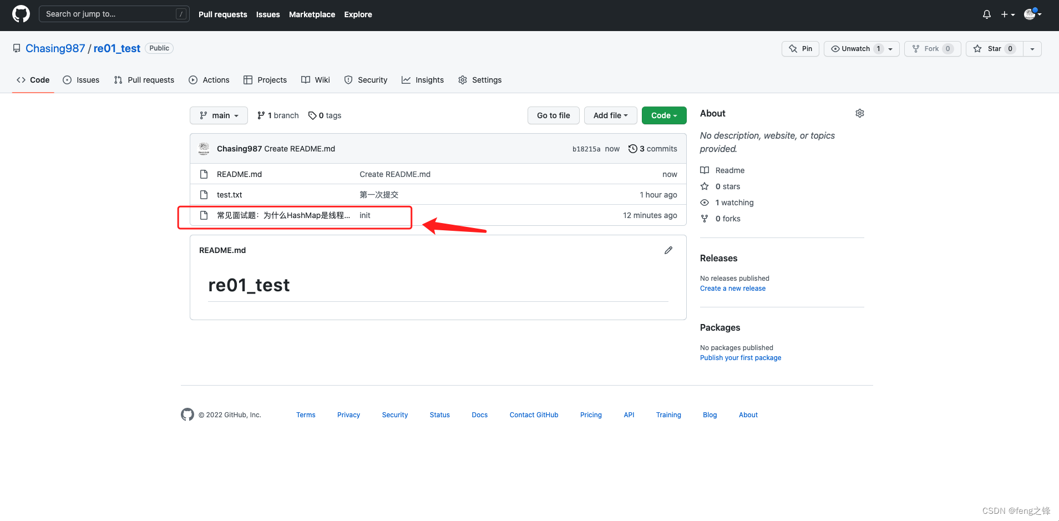The width and height of the screenshot is (1059, 521).
Task: Expand the Add file dropdown
Action: click(610, 115)
